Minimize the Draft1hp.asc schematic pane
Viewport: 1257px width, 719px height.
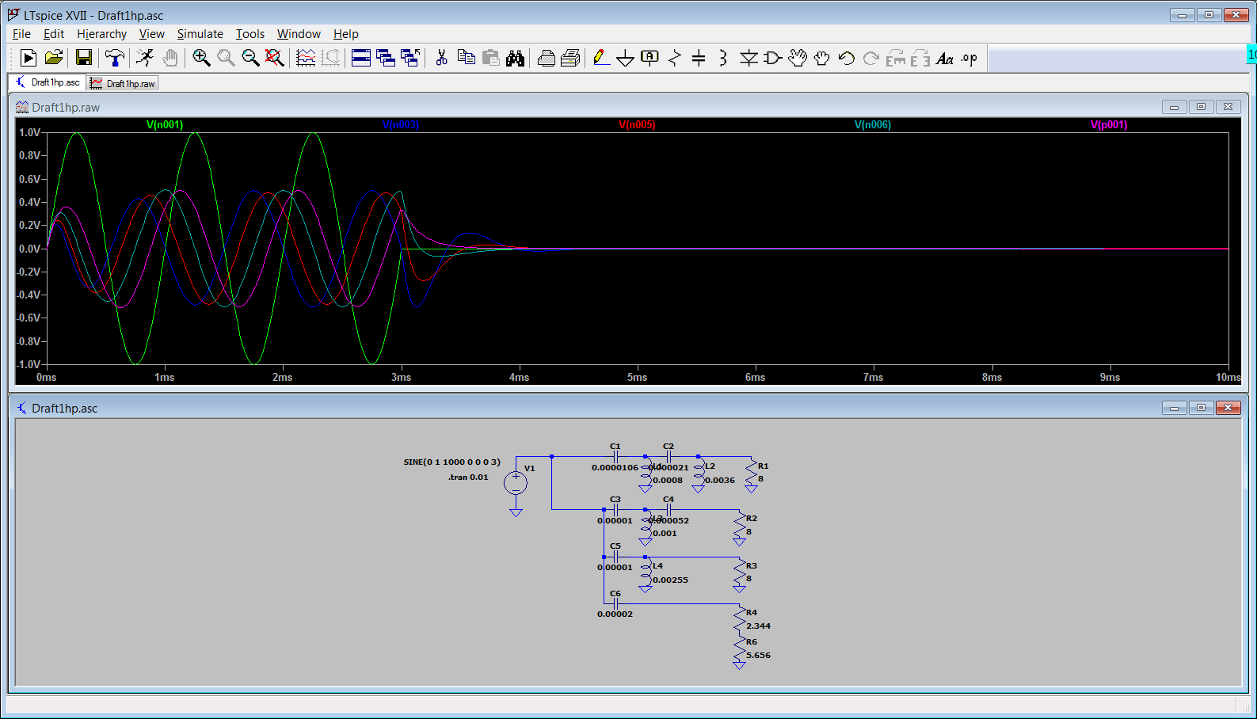click(x=1174, y=408)
